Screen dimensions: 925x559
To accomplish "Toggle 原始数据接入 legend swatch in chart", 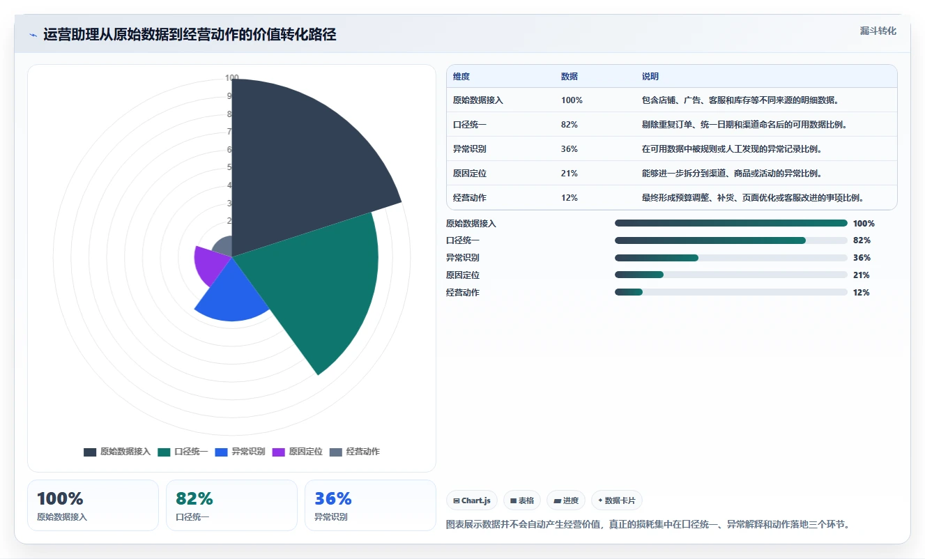I will 90,452.
